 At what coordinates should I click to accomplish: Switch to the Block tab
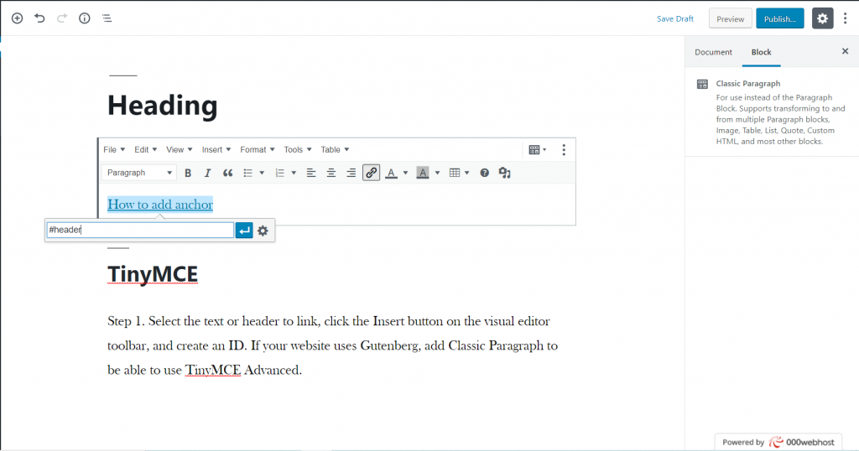[x=761, y=52]
